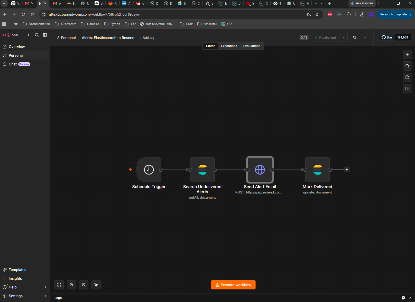Reload the browser page

coord(23,14)
